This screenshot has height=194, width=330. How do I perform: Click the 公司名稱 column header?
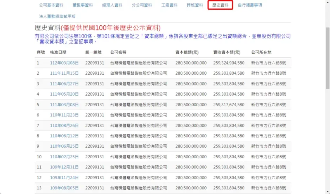118,52
